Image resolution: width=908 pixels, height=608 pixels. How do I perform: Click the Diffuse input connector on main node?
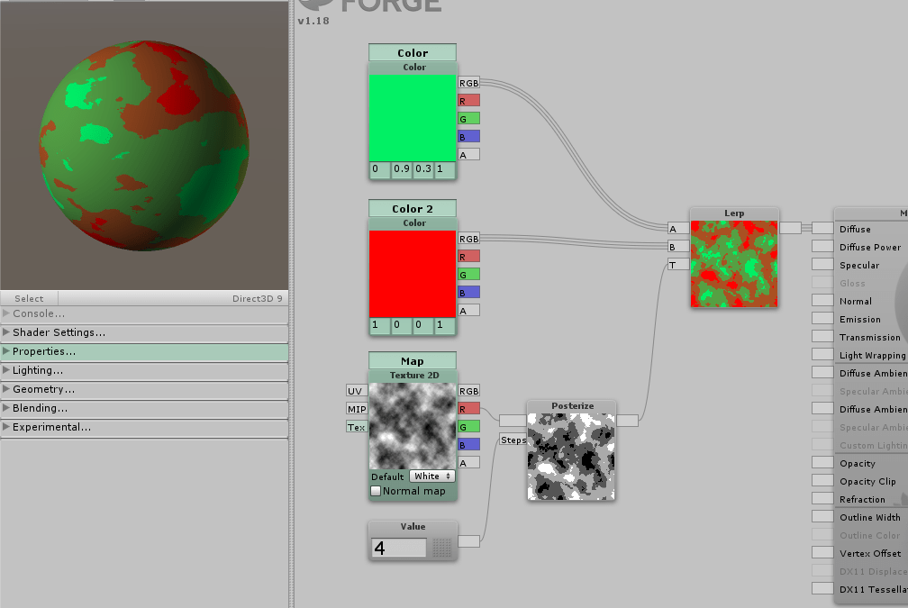822,229
